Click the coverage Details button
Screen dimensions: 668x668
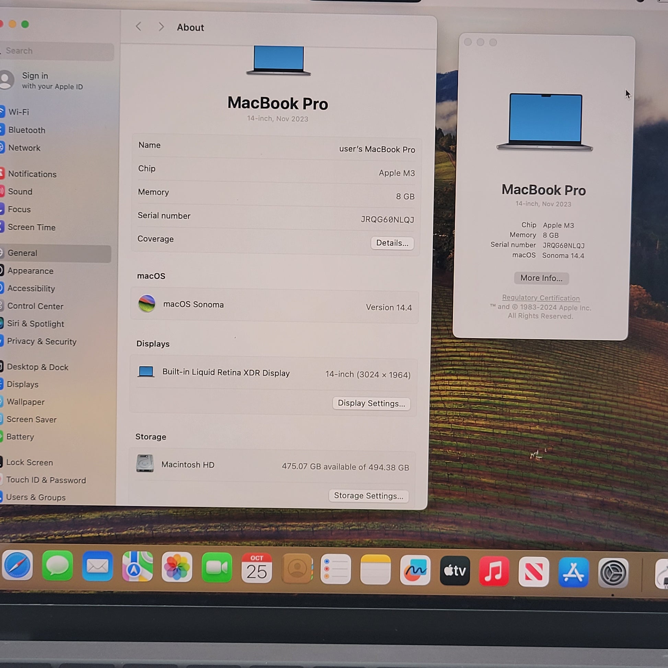pyautogui.click(x=392, y=243)
